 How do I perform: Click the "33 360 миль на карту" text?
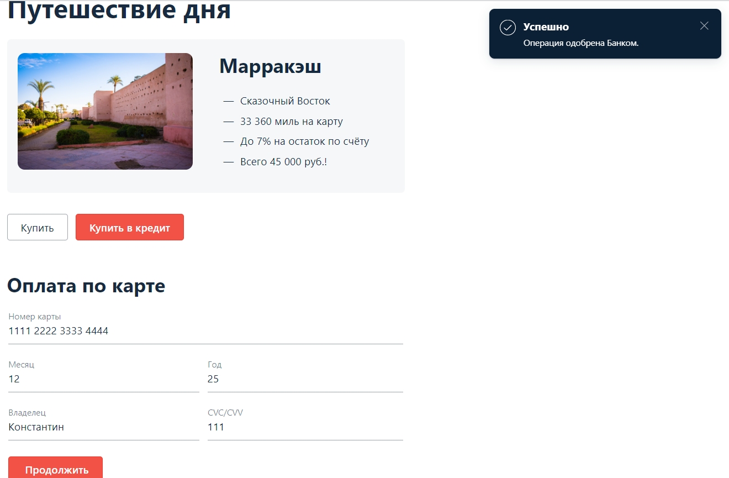pos(291,121)
